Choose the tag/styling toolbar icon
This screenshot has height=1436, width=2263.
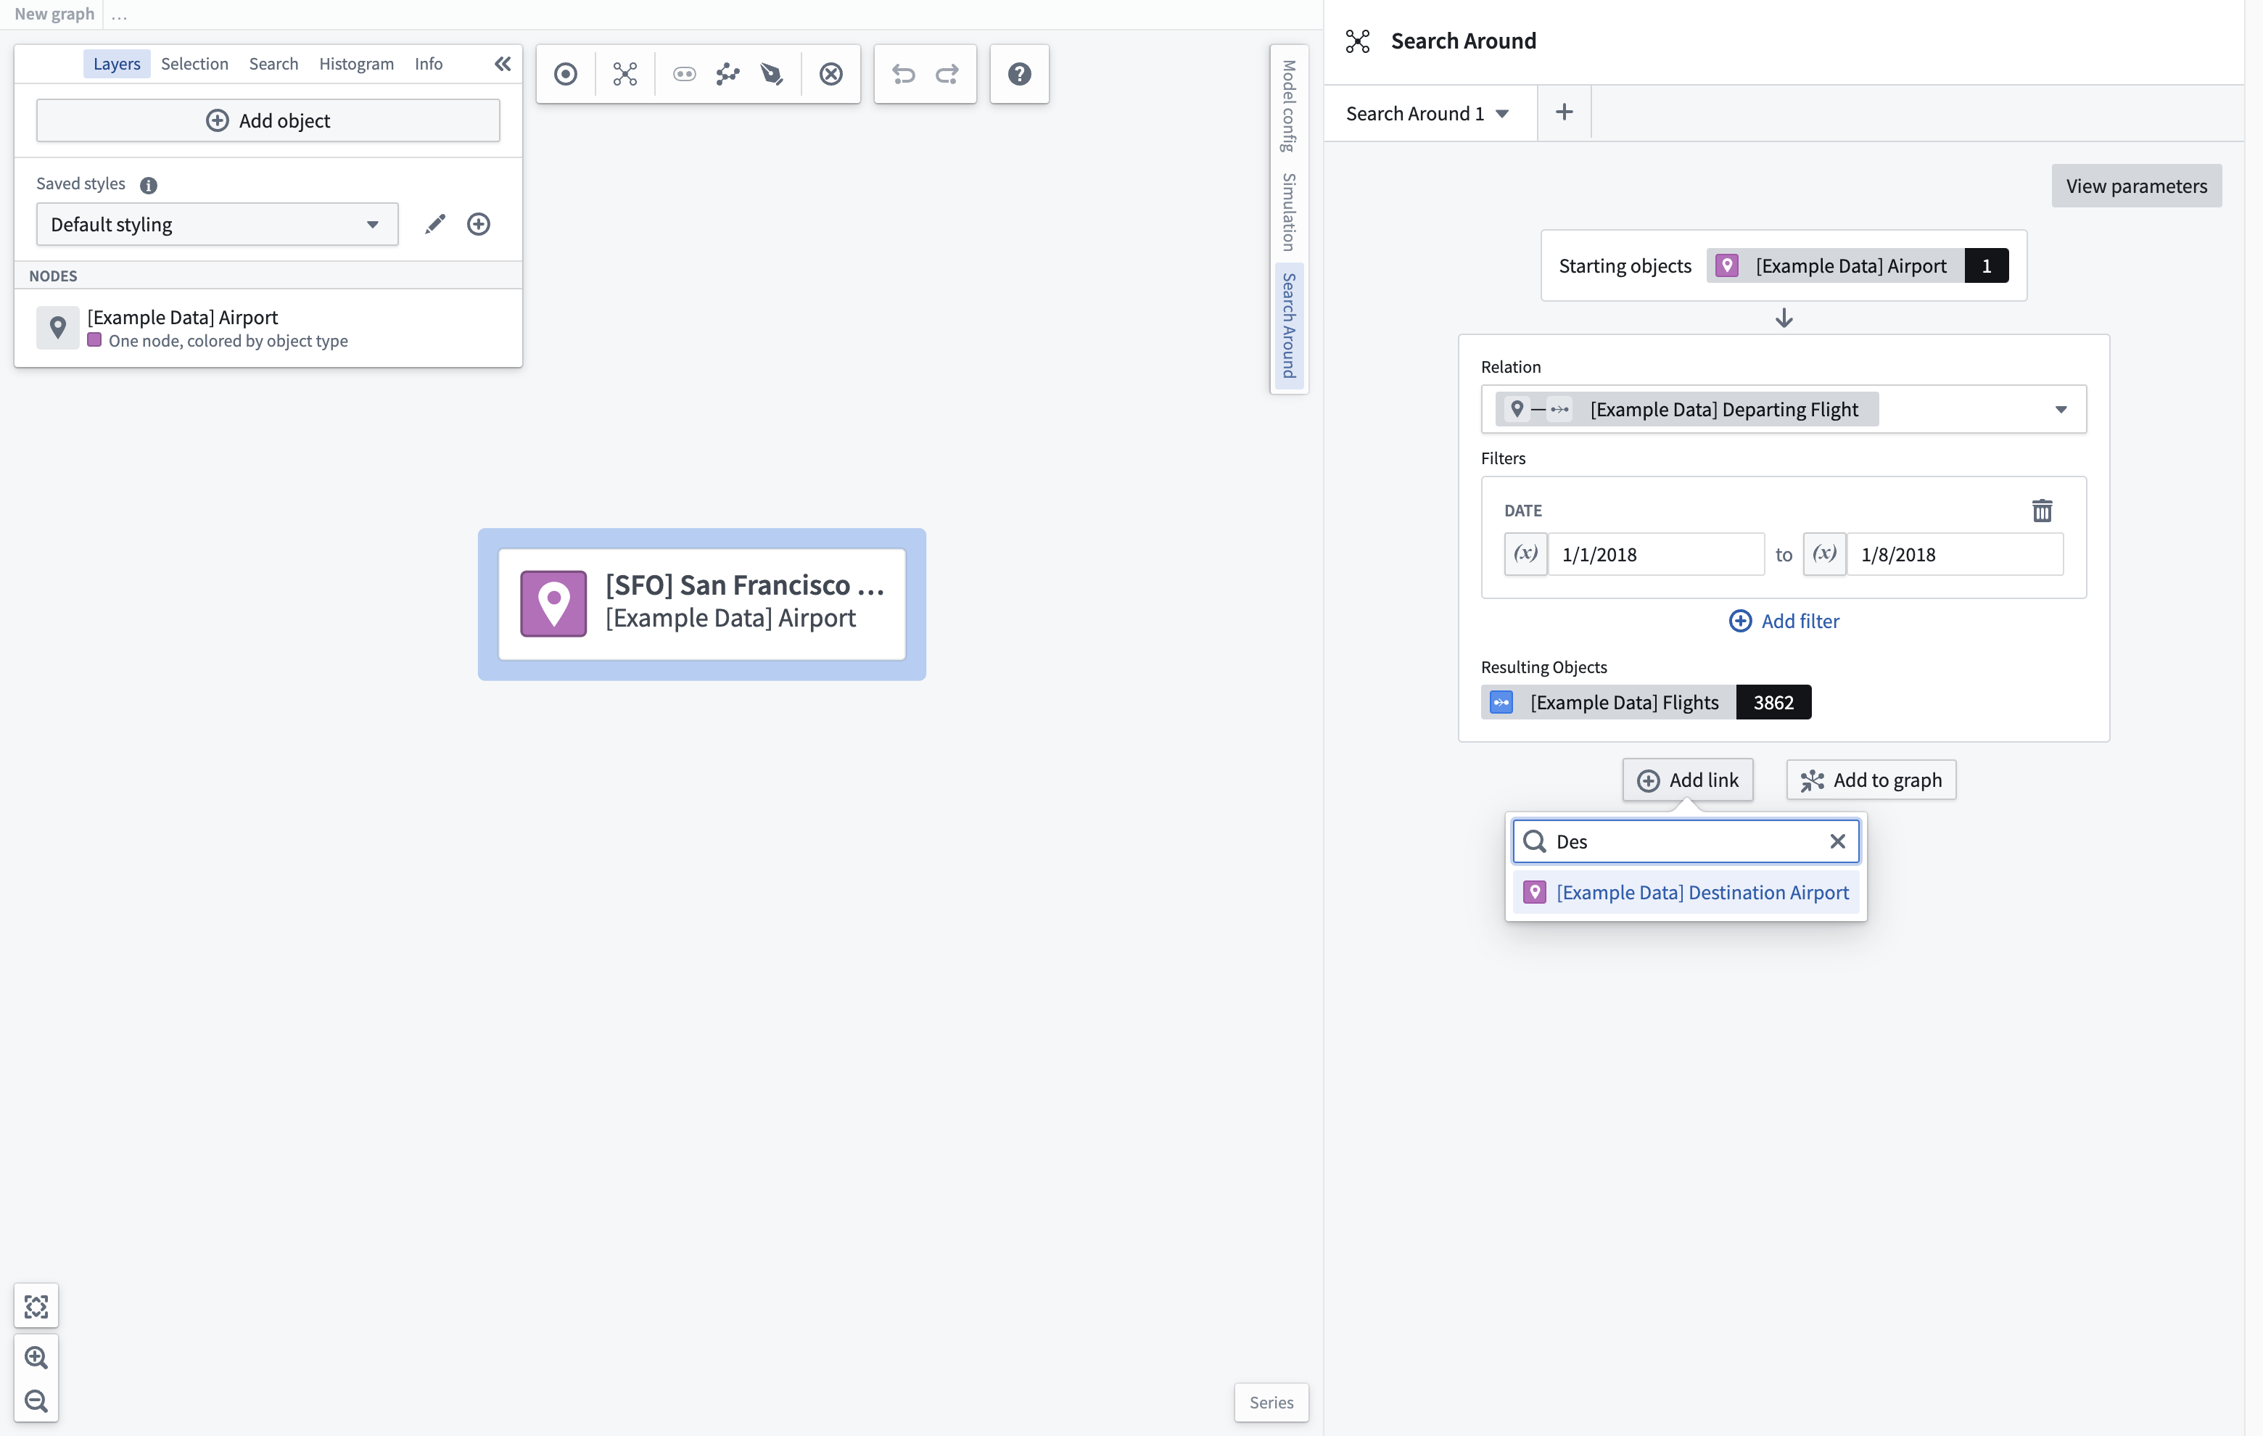[x=772, y=74]
